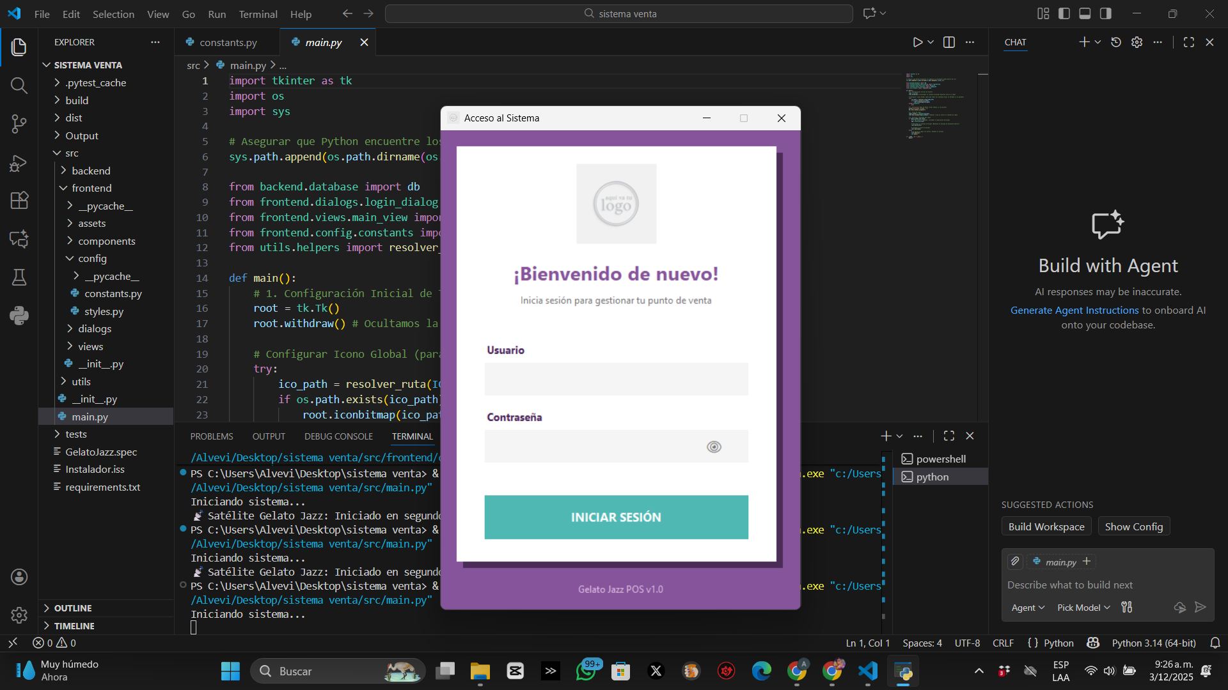The width and height of the screenshot is (1228, 690).
Task: Open Microsoft Edge from the taskbar
Action: point(761,671)
